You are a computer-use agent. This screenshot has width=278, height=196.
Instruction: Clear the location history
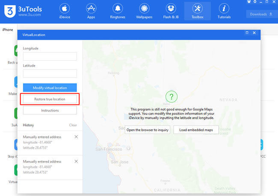point(73,125)
